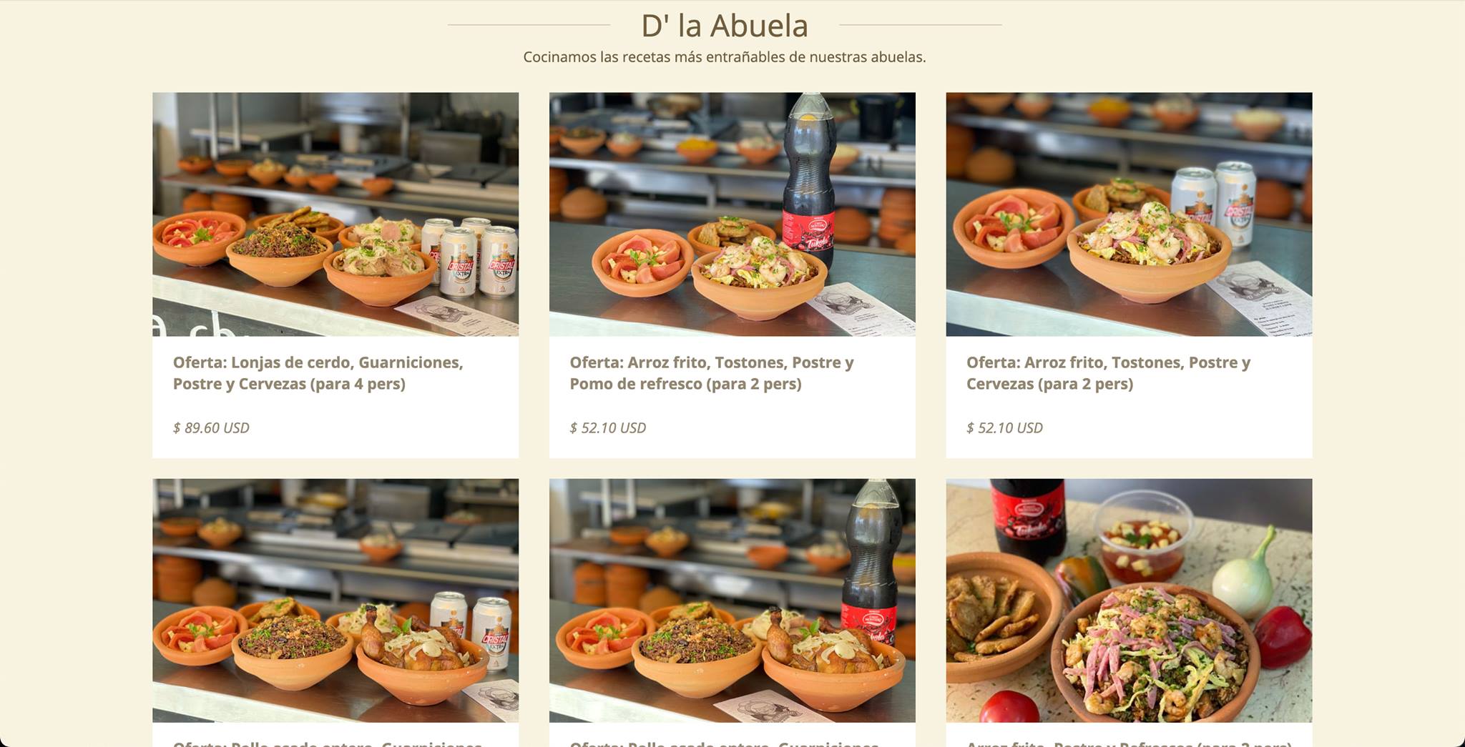Image resolution: width=1465 pixels, height=747 pixels.
Task: Click title 'Arroz frito, Tostones, Postre y Pomo de refresco'
Action: 712,372
